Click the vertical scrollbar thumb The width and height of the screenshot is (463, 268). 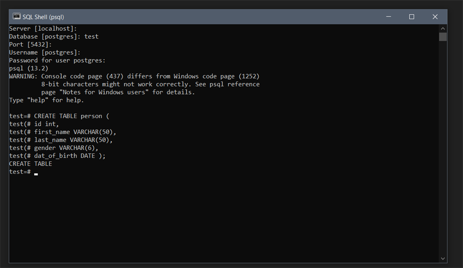click(x=443, y=37)
